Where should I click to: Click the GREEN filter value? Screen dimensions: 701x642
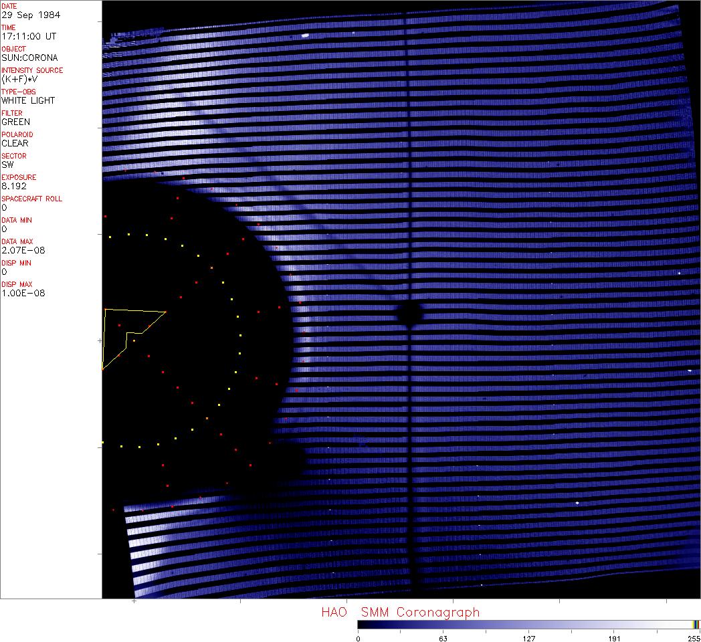click(x=15, y=122)
